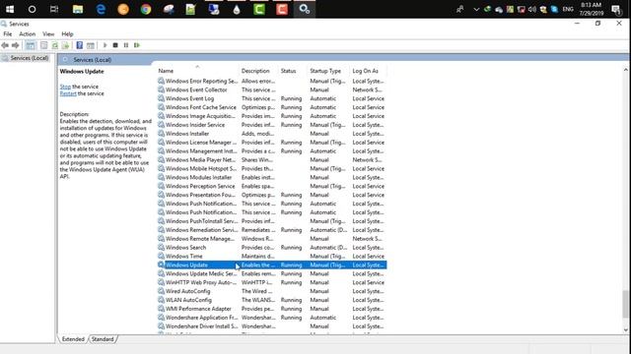Click the ENG language indicator in tray

(568, 9)
